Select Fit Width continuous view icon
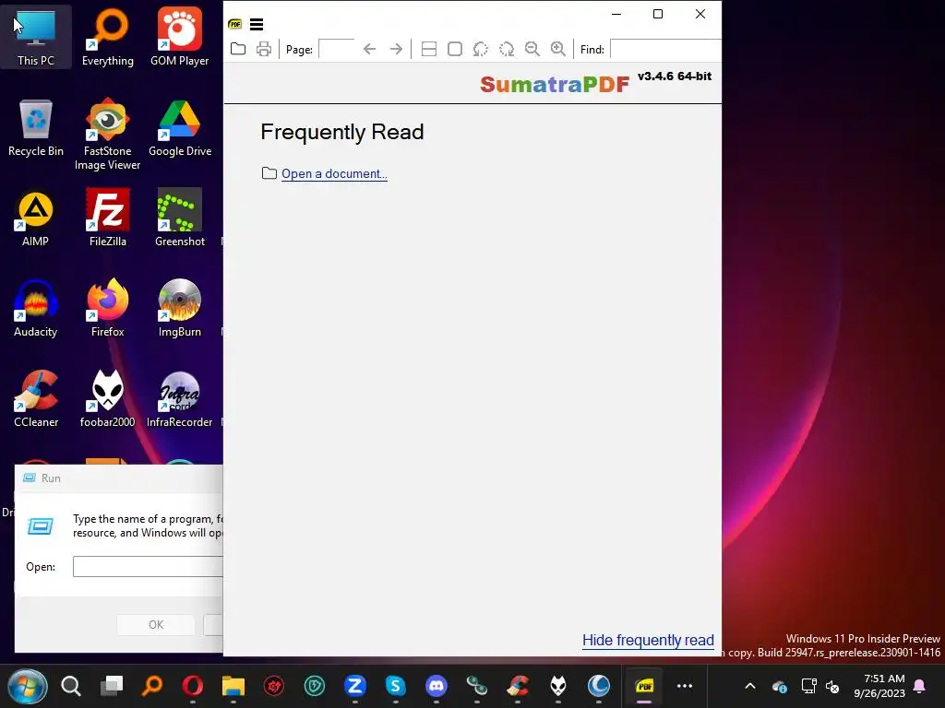This screenshot has height=708, width=945. point(428,49)
